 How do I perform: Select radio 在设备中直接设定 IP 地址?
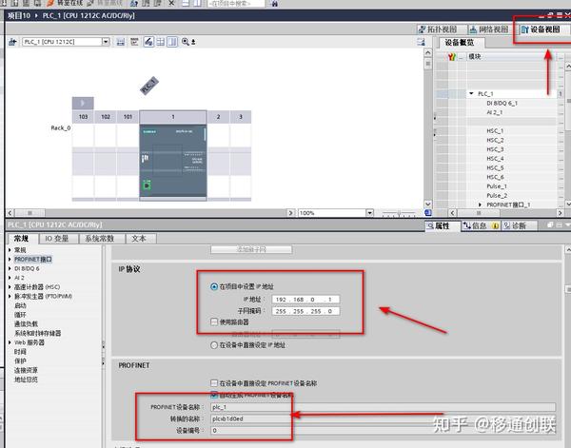(214, 345)
